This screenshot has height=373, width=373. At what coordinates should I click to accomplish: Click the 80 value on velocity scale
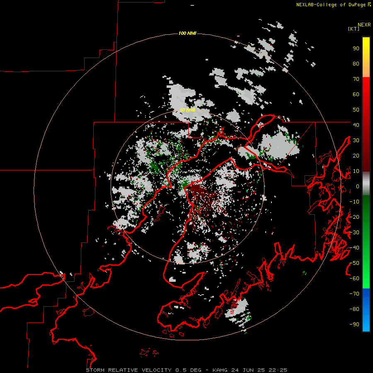click(x=356, y=64)
